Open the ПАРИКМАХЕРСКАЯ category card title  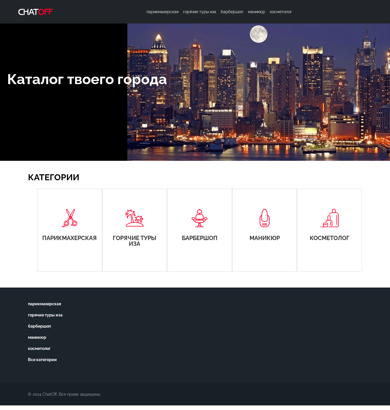point(69,238)
